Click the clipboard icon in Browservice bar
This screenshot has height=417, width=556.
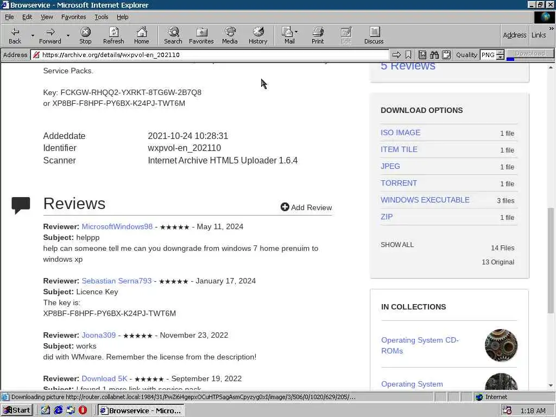click(446, 55)
